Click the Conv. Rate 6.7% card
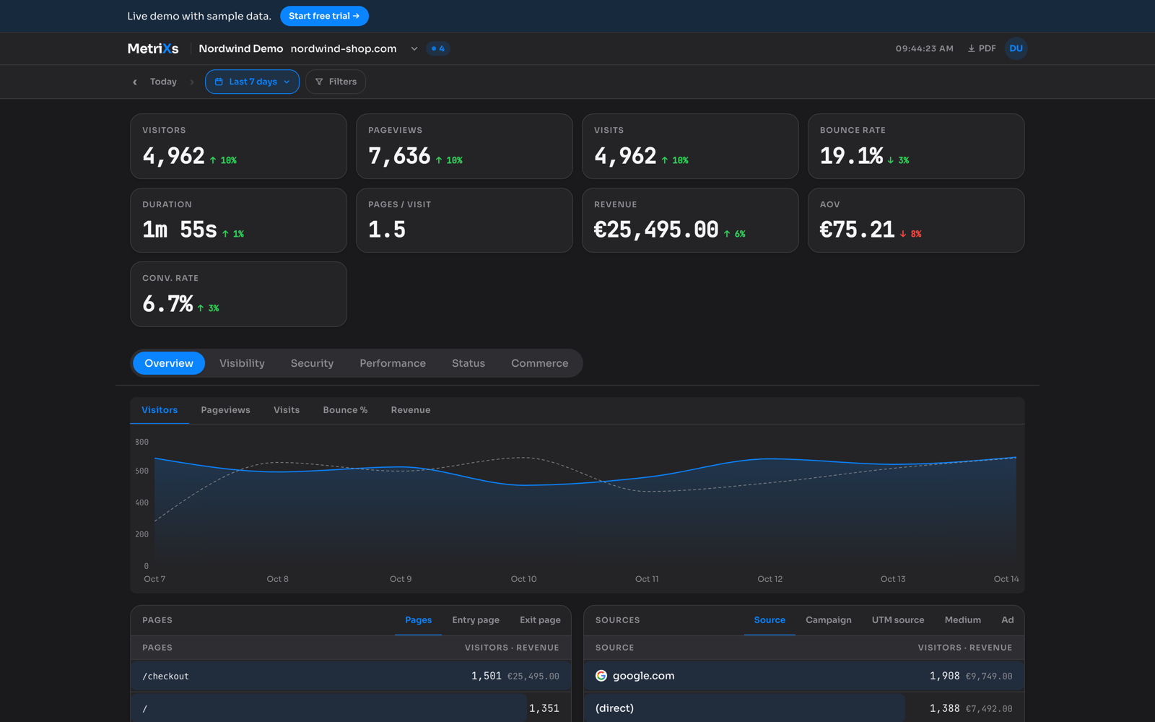The height and width of the screenshot is (722, 1155). coord(238,294)
